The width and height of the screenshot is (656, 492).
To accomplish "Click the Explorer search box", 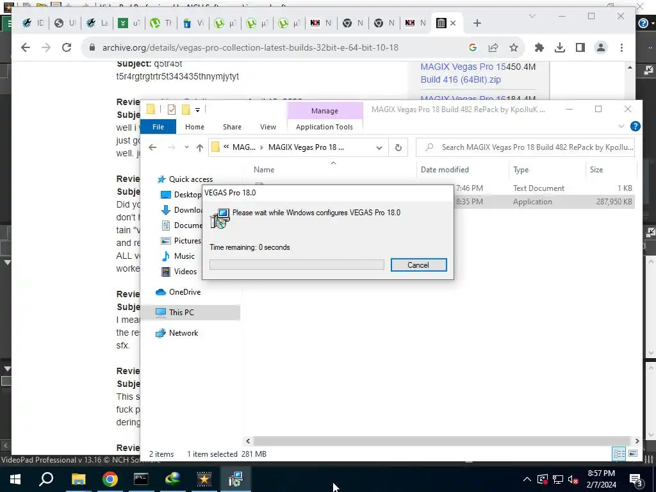I will (x=525, y=147).
